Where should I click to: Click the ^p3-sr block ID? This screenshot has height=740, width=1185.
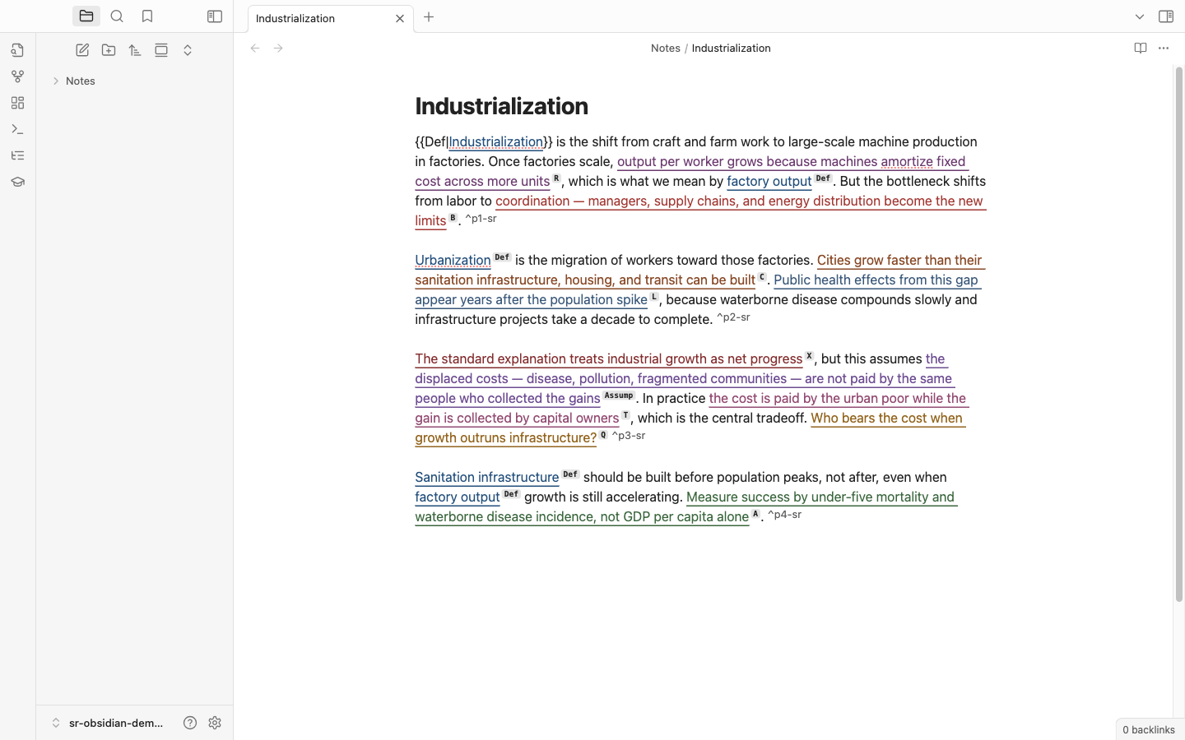point(628,436)
